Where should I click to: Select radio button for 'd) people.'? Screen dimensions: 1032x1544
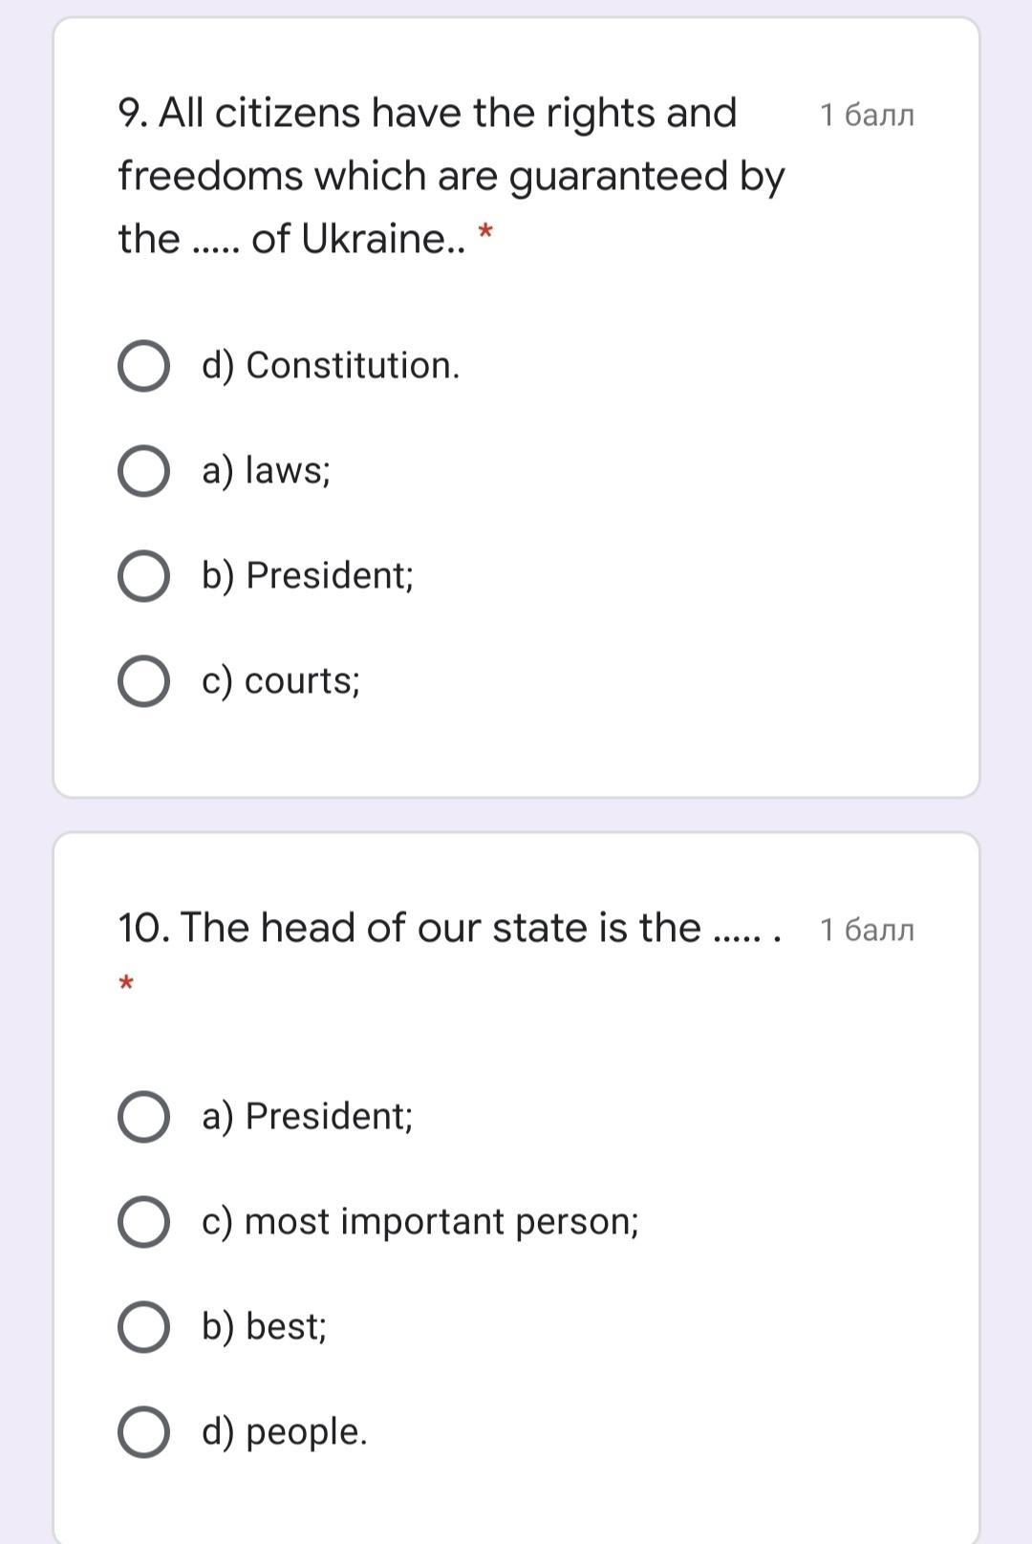[143, 1432]
